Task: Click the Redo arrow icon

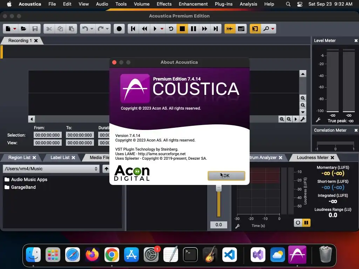Action: tap(101, 29)
